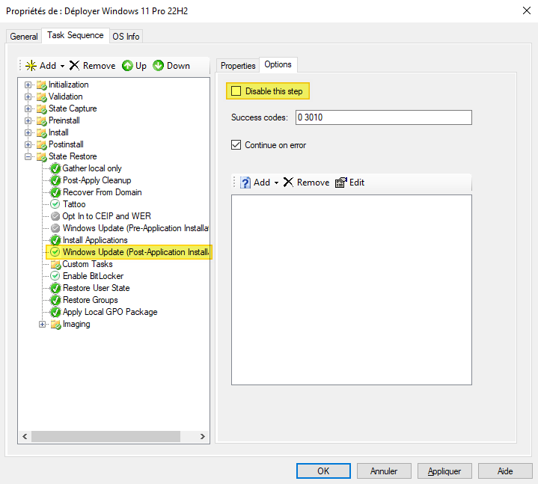This screenshot has height=484, width=538.
Task: Click the OK button
Action: pyautogui.click(x=323, y=471)
